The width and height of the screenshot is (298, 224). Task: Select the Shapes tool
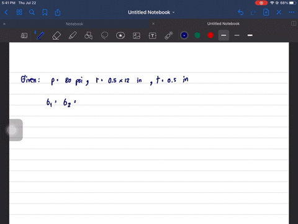click(x=88, y=35)
